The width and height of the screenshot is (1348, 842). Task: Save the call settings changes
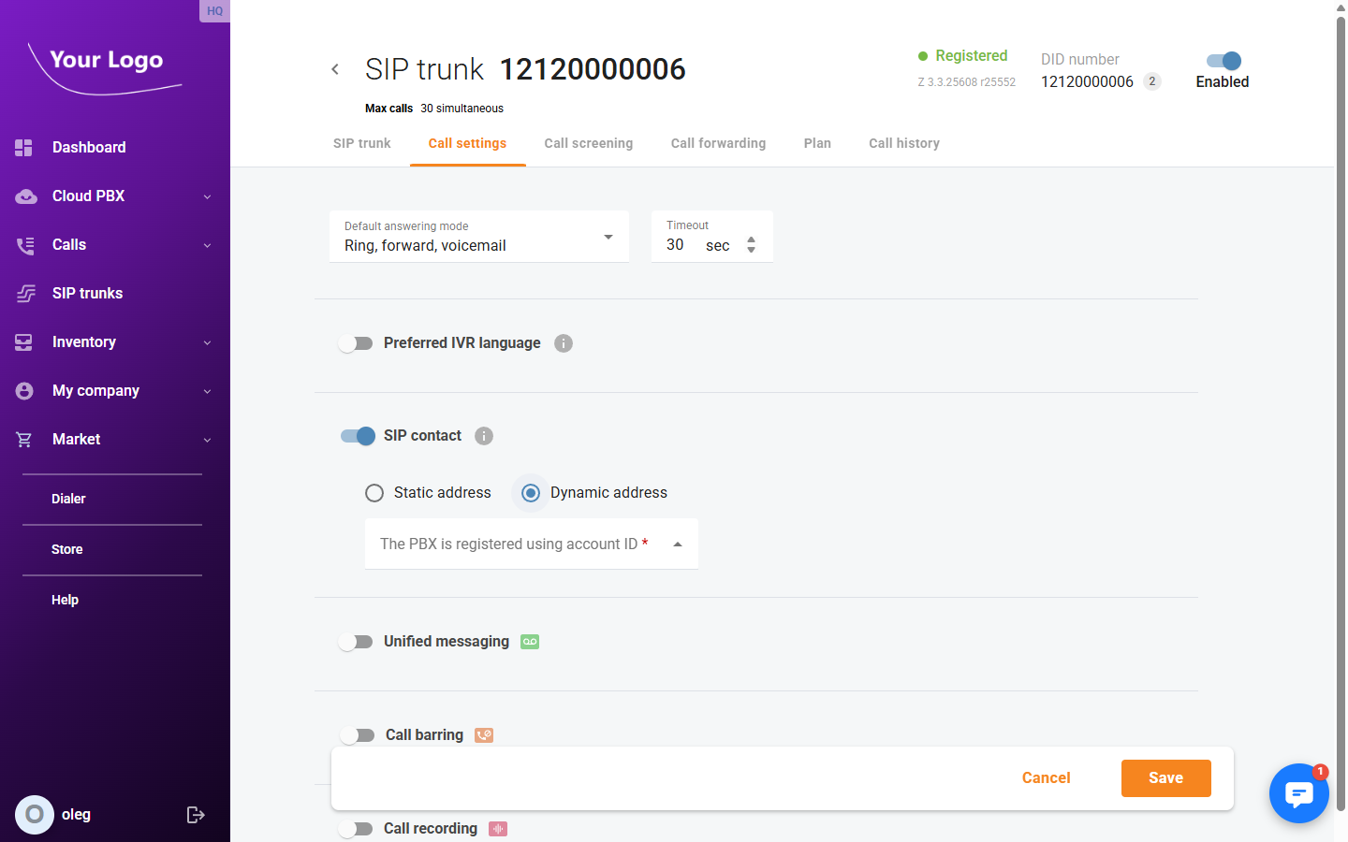pyautogui.click(x=1165, y=777)
